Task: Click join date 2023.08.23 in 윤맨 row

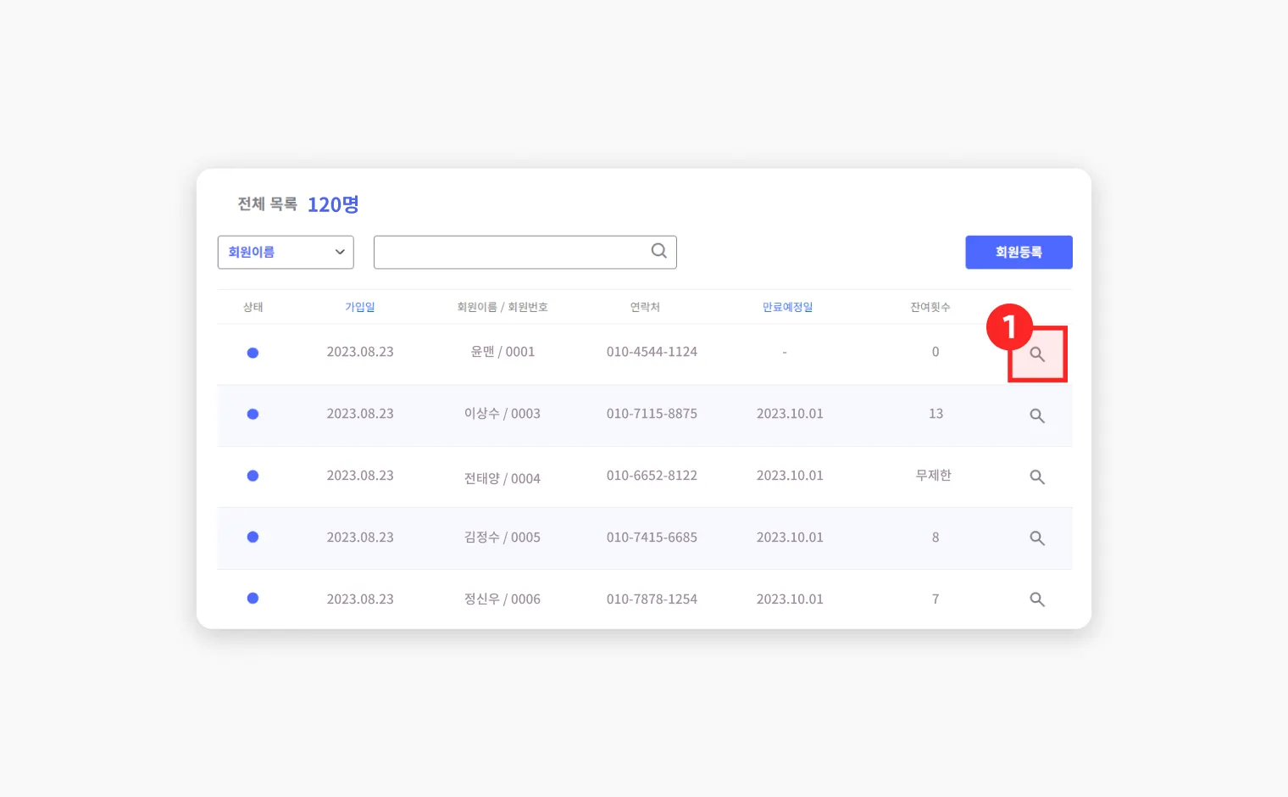Action: pyautogui.click(x=360, y=352)
